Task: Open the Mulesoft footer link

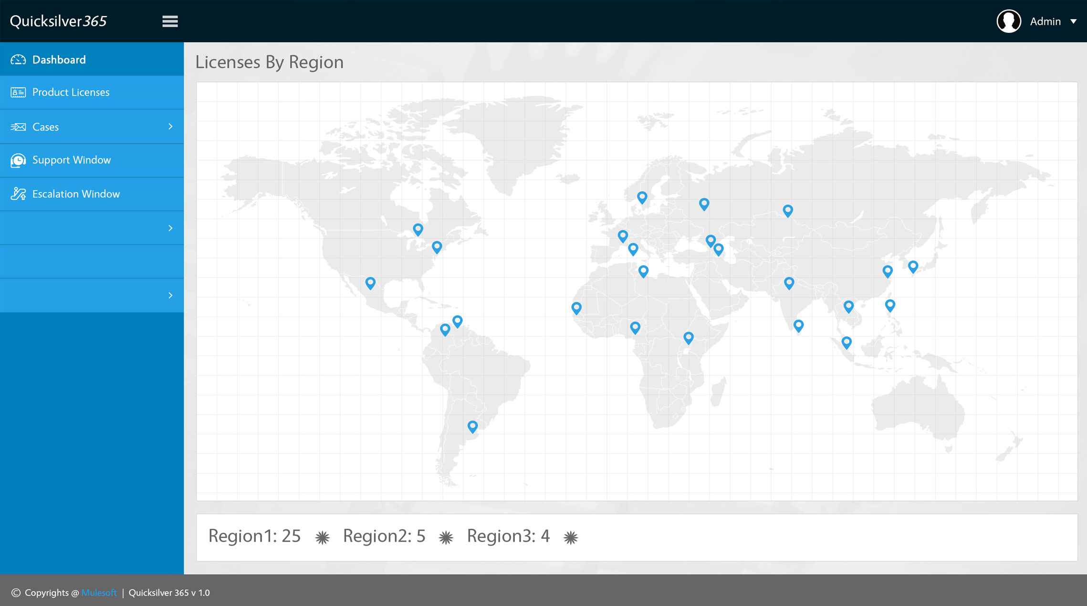Action: pyautogui.click(x=99, y=593)
